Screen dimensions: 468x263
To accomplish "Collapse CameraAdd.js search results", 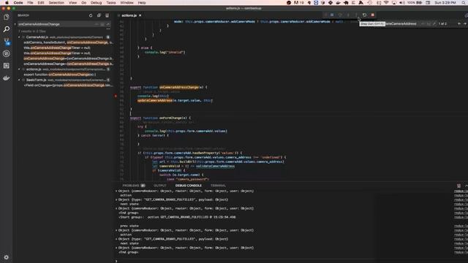I will (x=20, y=37).
